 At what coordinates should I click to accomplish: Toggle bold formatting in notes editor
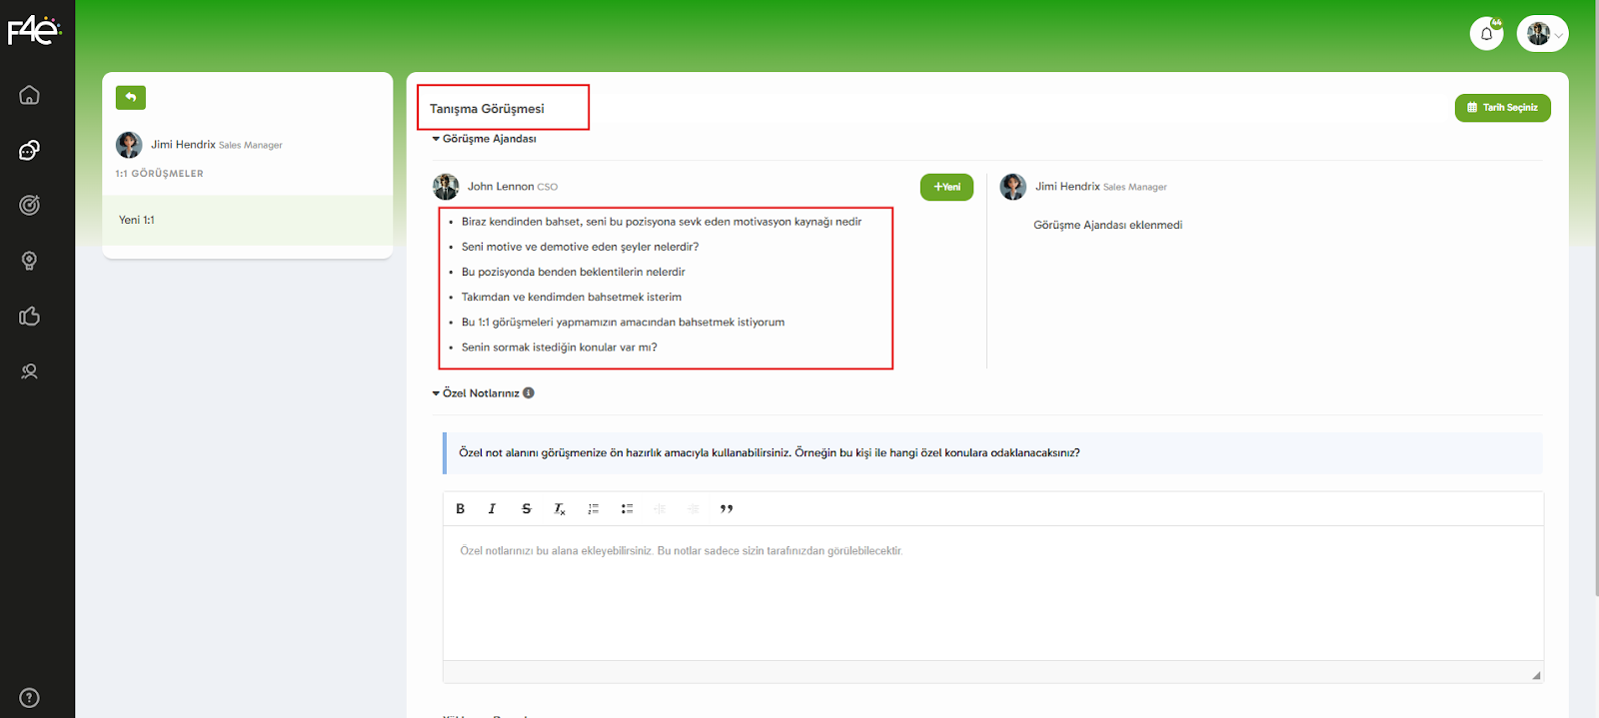coord(461,509)
